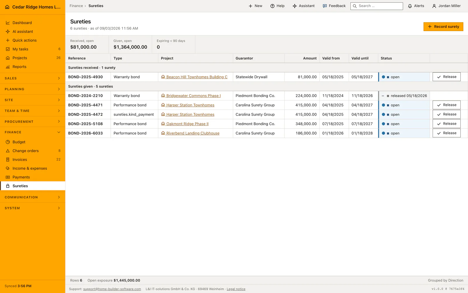The width and height of the screenshot is (468, 293).
Task: Click the Help question mark icon
Action: click(x=272, y=6)
